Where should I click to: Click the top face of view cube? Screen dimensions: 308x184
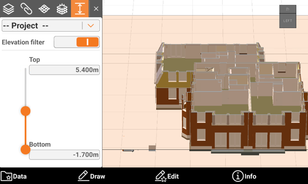[288, 8]
